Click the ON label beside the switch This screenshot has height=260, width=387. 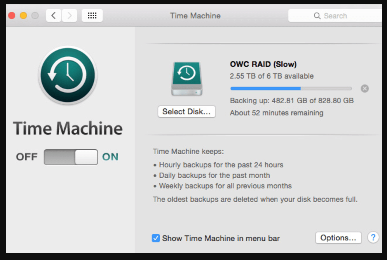coord(111,157)
